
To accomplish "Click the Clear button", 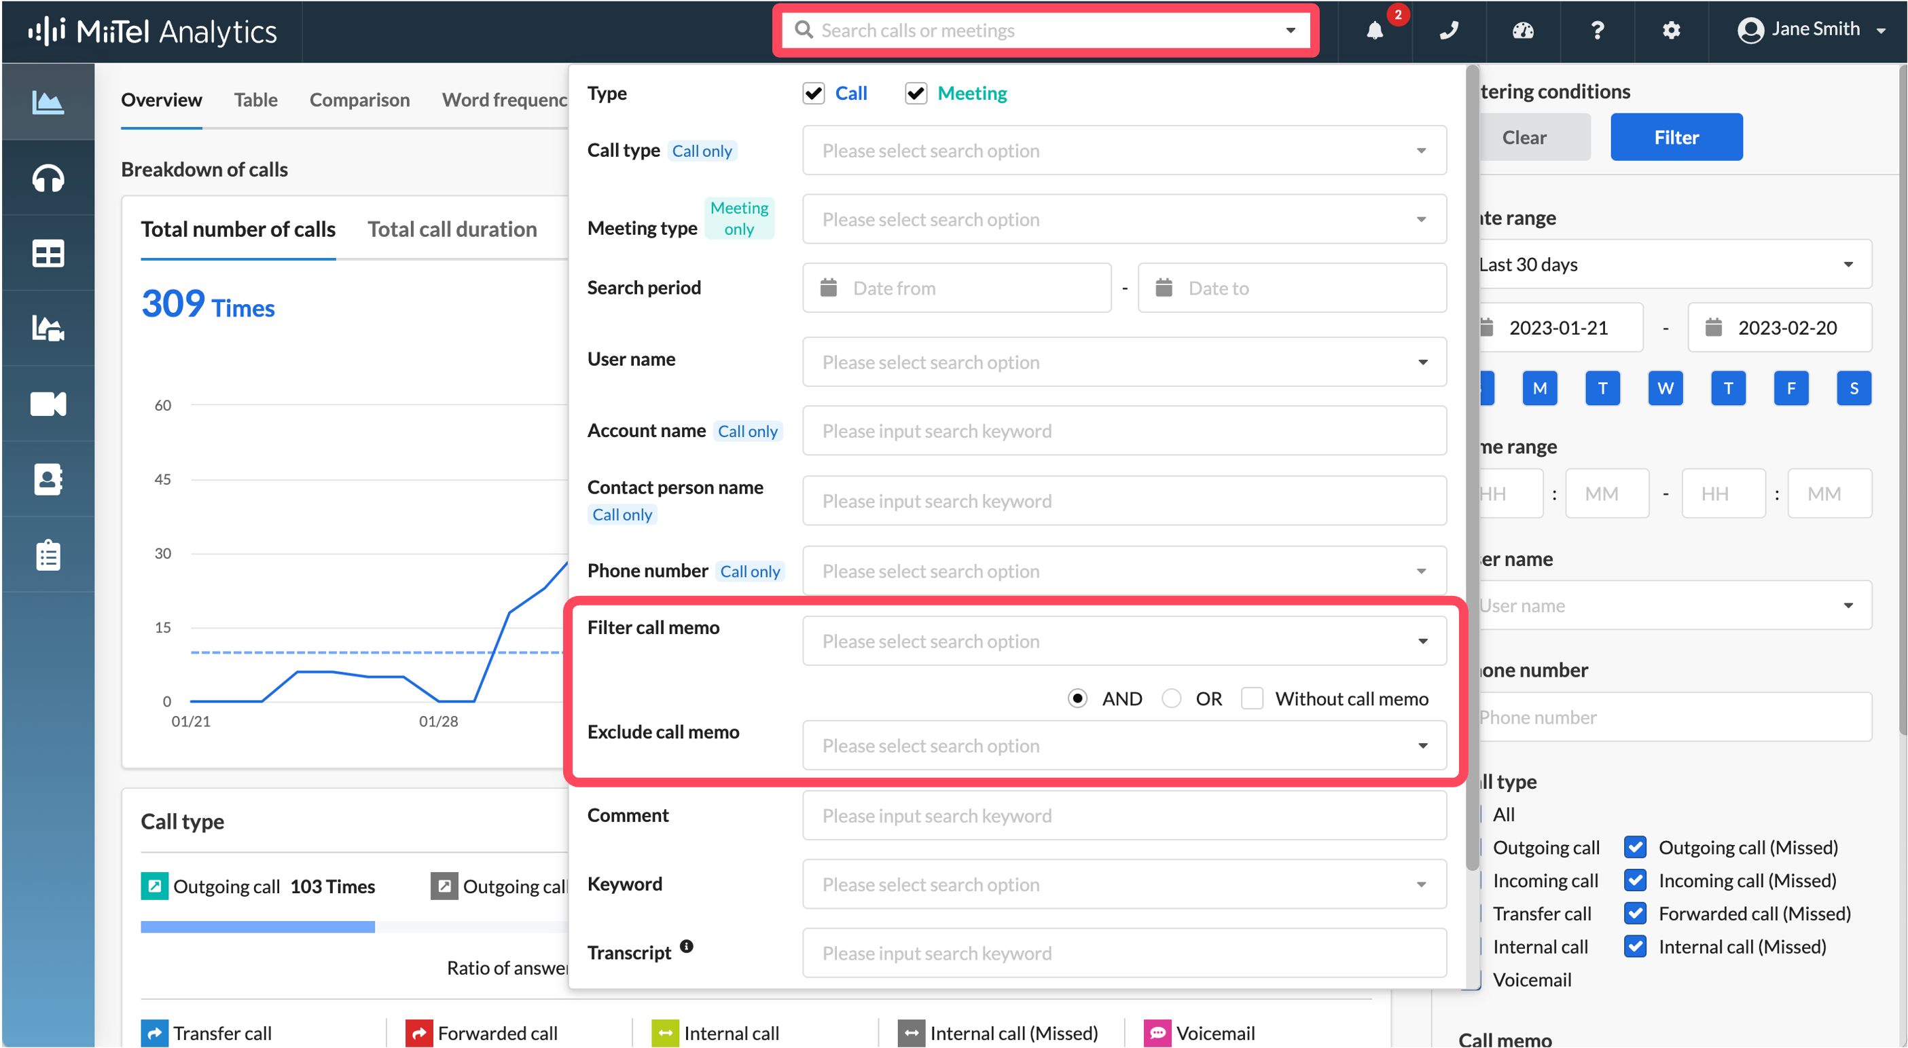I will point(1524,137).
